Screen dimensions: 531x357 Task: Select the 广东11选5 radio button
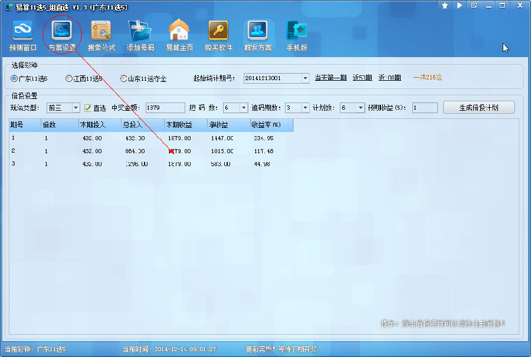[x=14, y=78]
